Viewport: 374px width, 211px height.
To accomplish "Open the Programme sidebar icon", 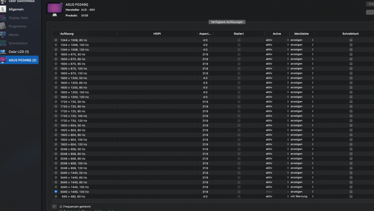I will coord(3,26).
